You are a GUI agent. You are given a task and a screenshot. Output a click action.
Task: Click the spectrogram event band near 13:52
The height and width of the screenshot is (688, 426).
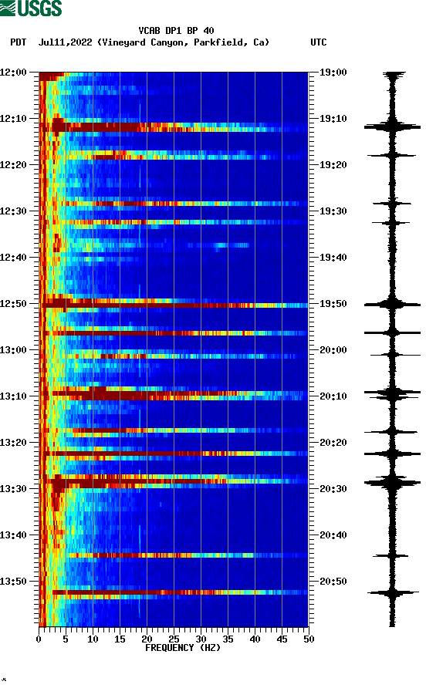pyautogui.click(x=174, y=592)
